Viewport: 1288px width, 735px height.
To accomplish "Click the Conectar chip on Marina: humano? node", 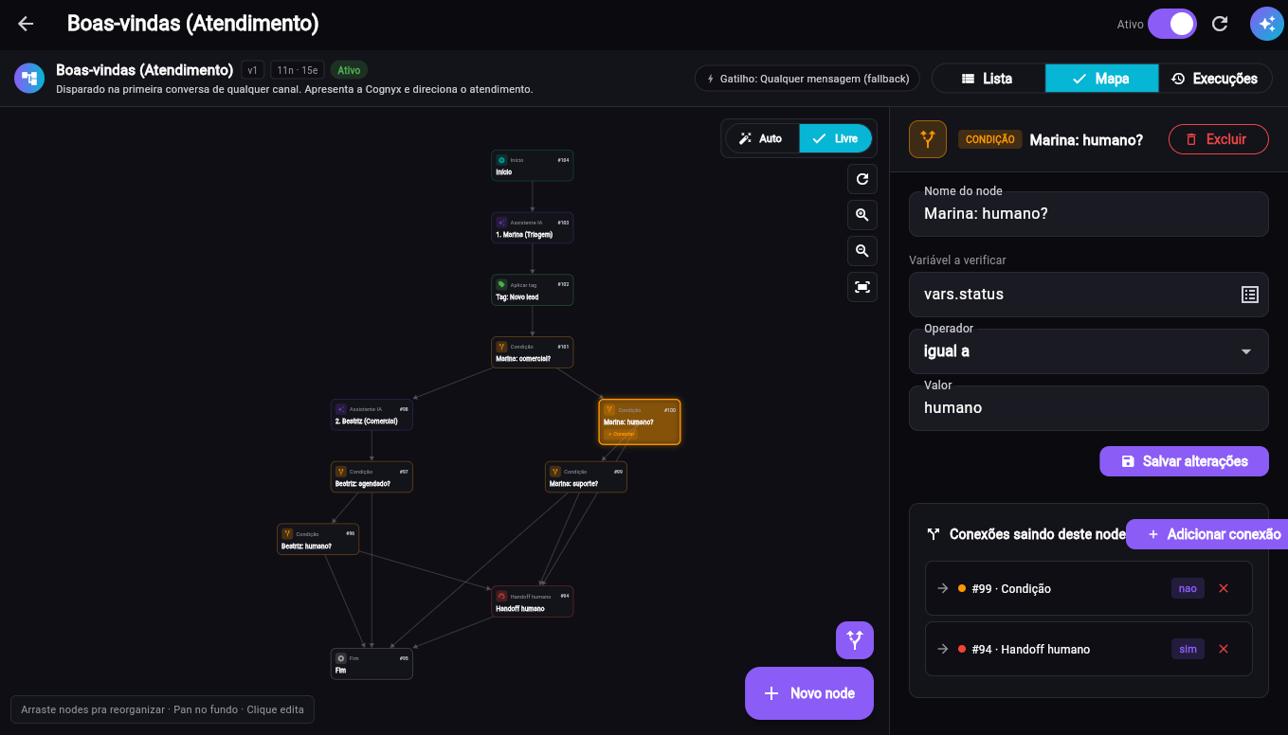I will tap(621, 434).
